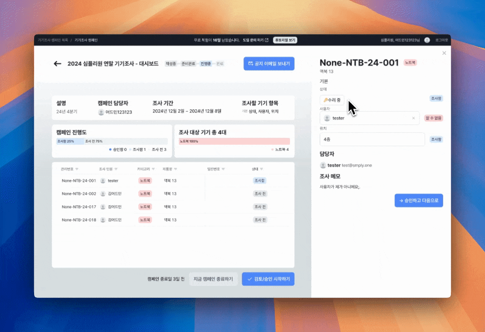
Task: Open the 조사 인원 column filter
Action: pyautogui.click(x=116, y=169)
